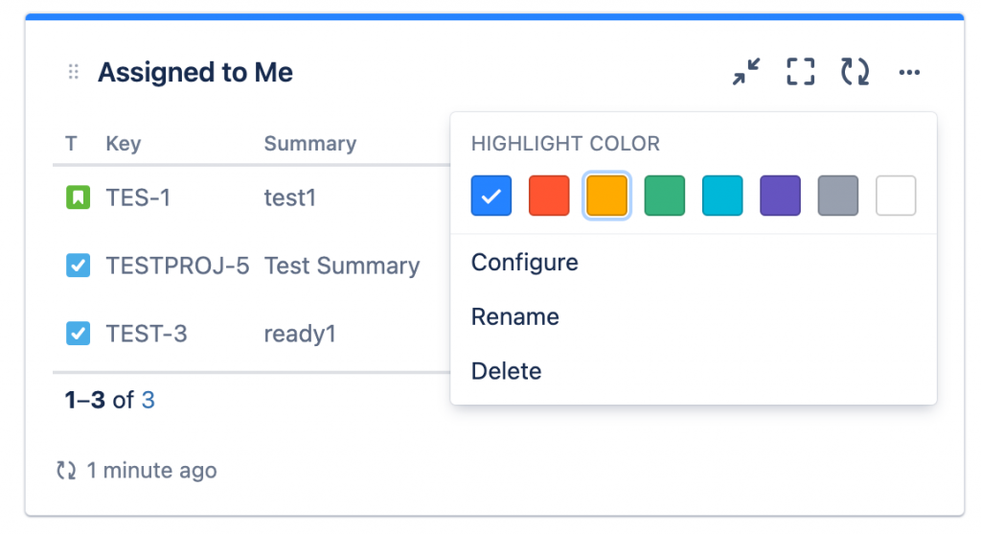981x534 pixels.
Task: Pick the yellow highlight color
Action: [606, 196]
